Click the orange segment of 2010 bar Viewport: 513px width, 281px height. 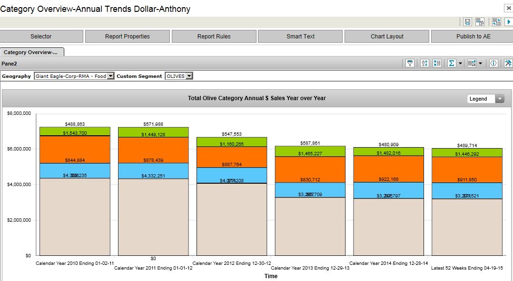[75, 150]
